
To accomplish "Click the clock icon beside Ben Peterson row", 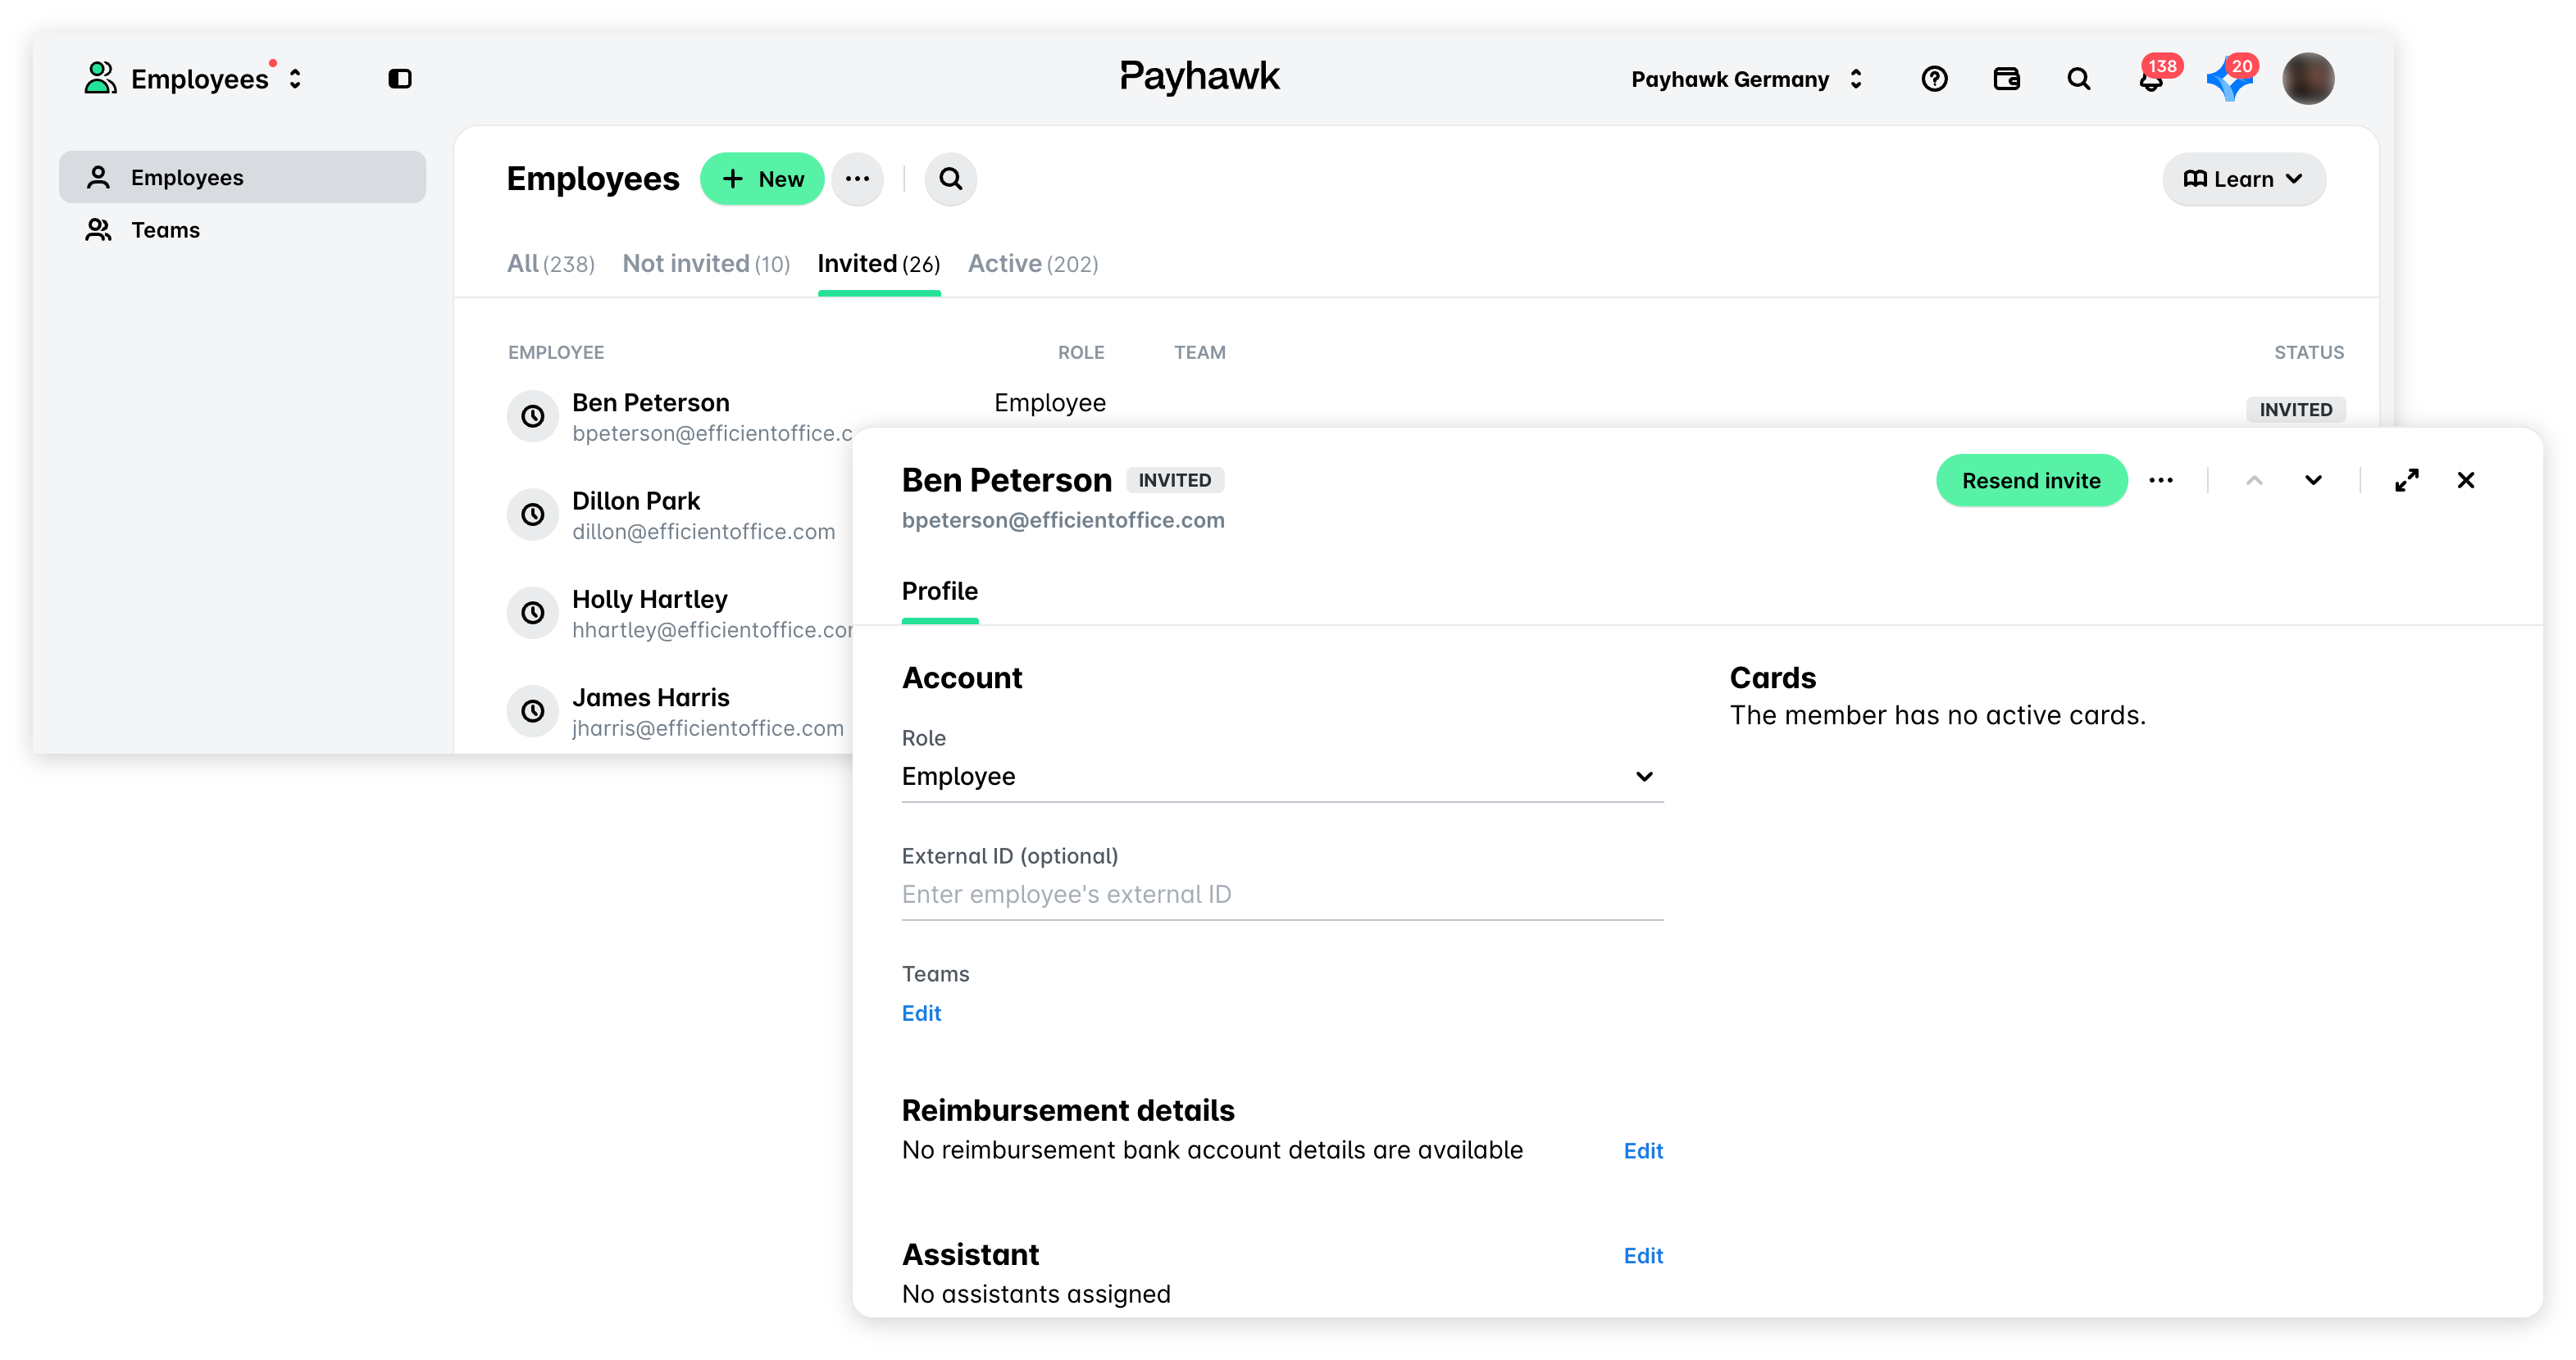I will point(533,415).
